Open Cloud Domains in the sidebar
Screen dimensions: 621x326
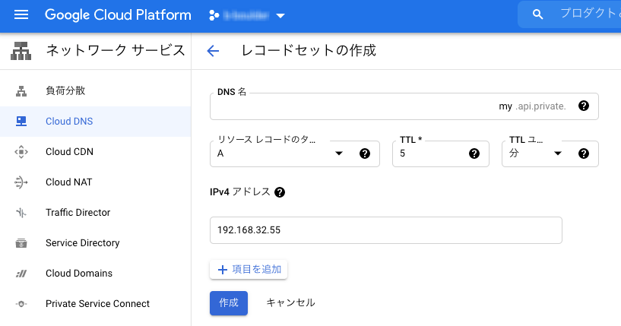click(96, 274)
